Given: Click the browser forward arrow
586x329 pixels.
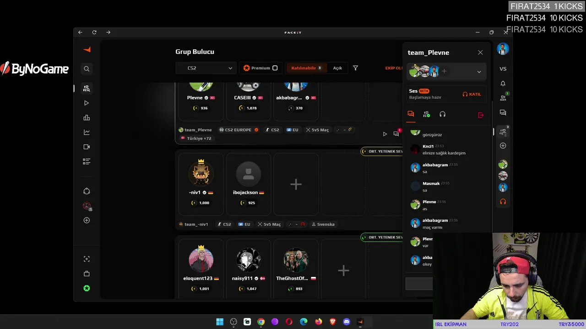Looking at the screenshot, I should 109,32.
